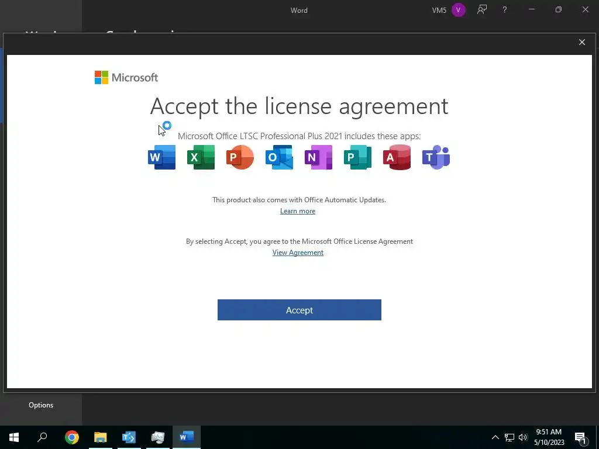The height and width of the screenshot is (449, 599).
Task: Click the OneNote app icon
Action: click(x=318, y=157)
